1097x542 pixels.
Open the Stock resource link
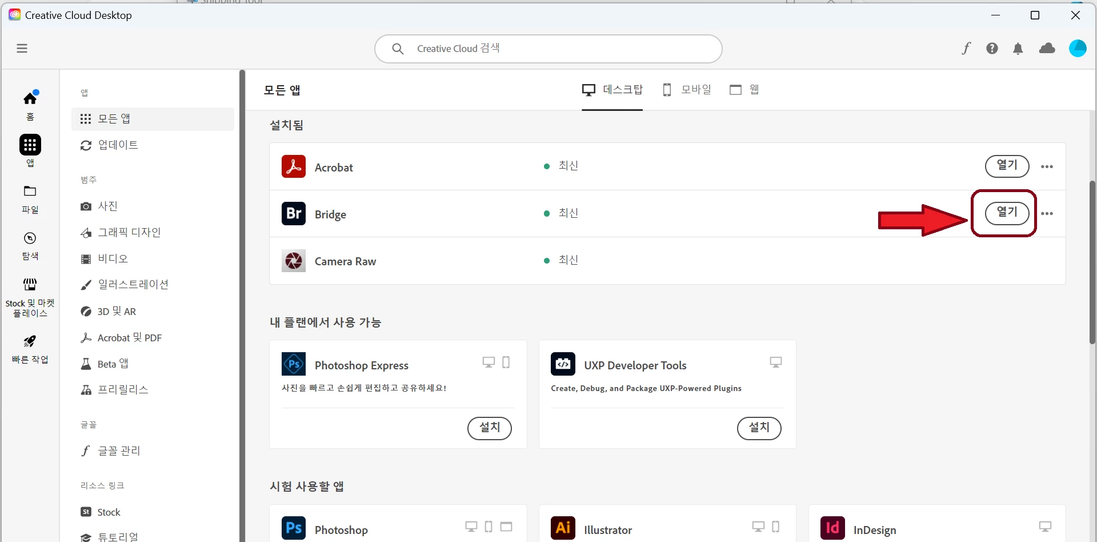click(x=101, y=512)
